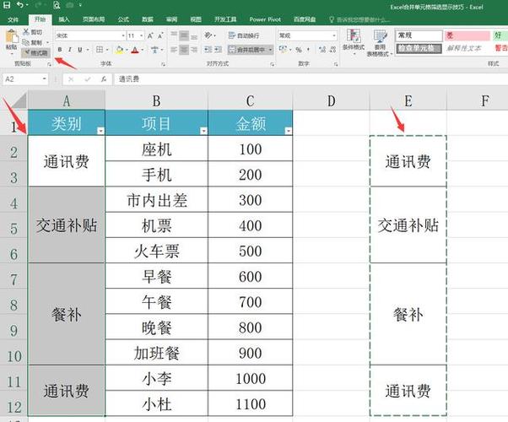Open the font name (宋体) combo box
This screenshot has height=422, width=508.
tap(90, 35)
